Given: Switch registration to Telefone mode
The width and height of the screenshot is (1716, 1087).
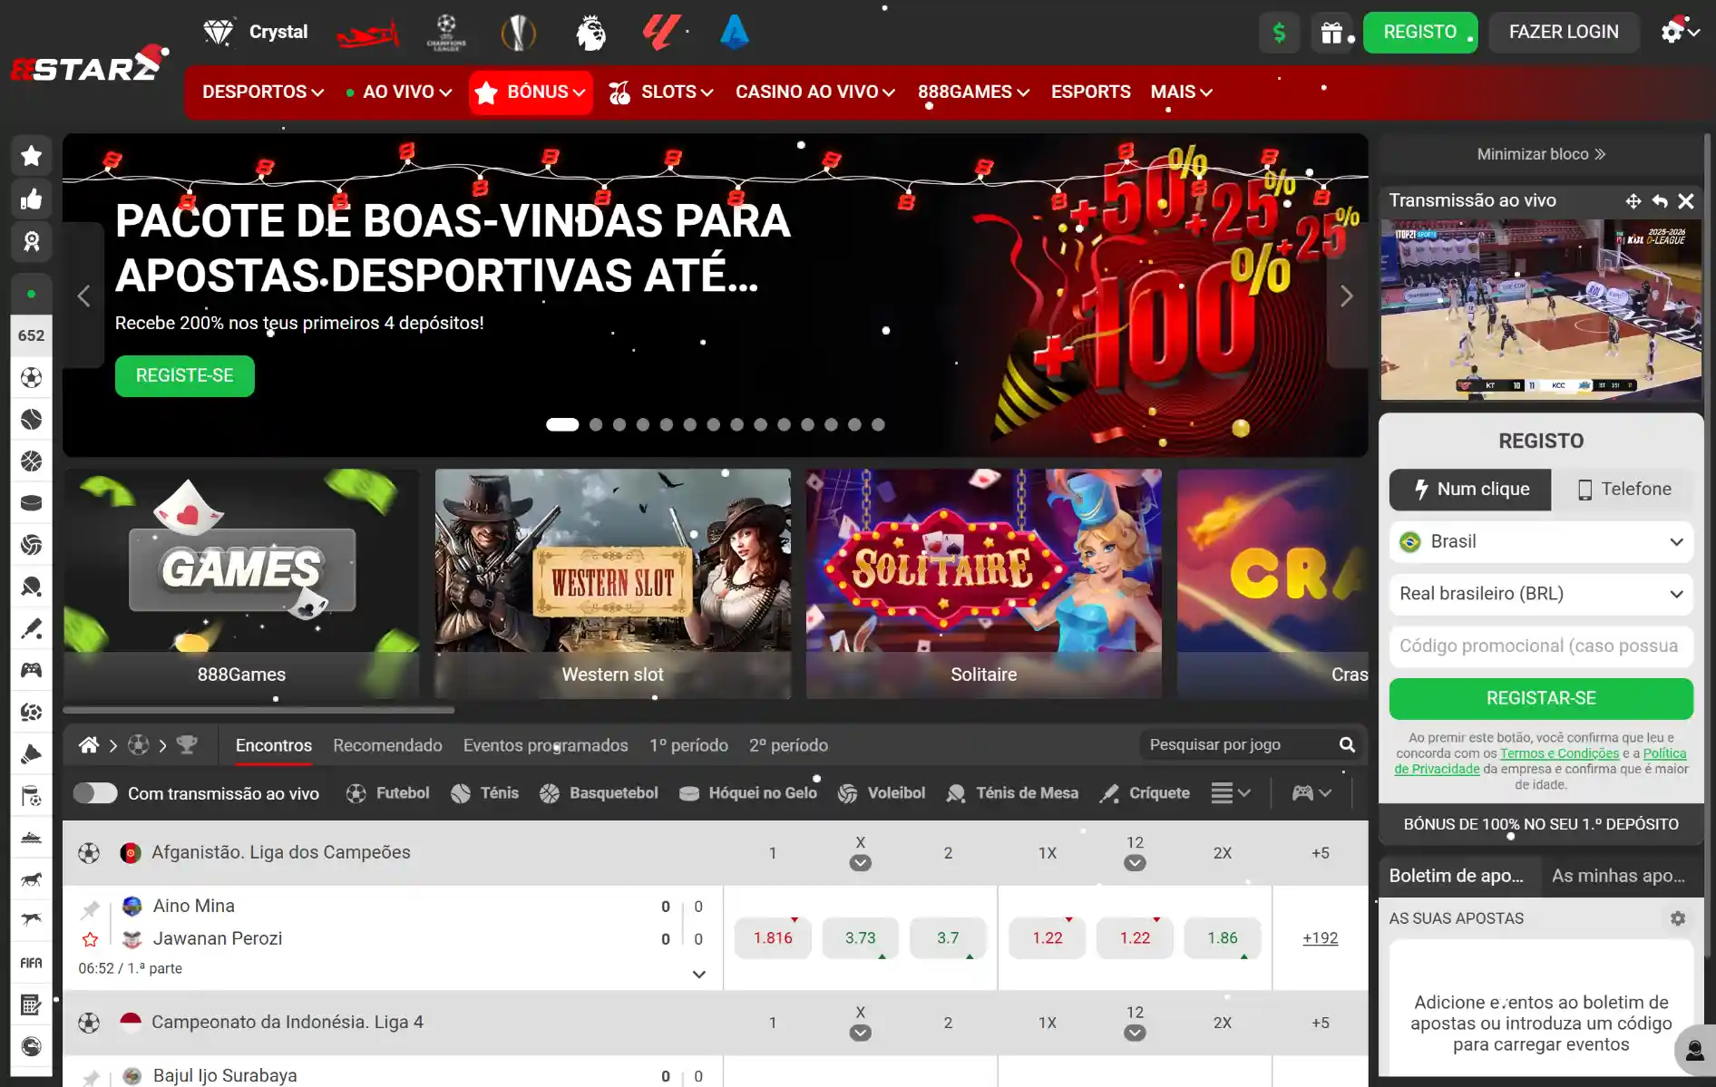Looking at the screenshot, I should point(1623,490).
